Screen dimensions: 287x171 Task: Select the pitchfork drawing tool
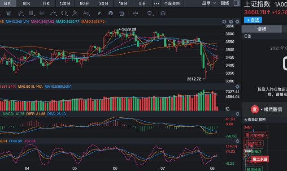(x=75, y=13)
